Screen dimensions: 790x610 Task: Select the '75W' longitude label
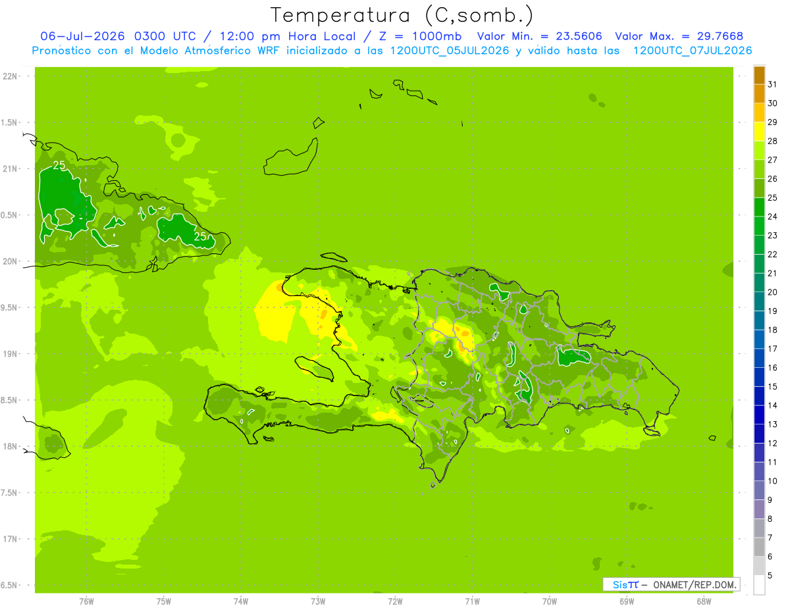point(163,601)
